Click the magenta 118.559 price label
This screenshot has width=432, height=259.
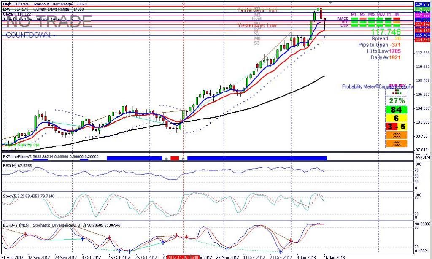pyautogui.click(x=423, y=14)
